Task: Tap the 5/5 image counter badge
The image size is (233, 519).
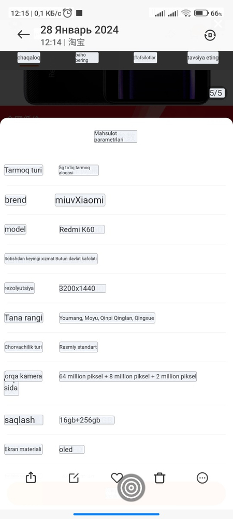Action: (x=216, y=93)
